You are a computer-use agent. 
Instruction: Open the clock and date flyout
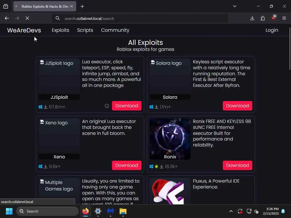coord(271,211)
